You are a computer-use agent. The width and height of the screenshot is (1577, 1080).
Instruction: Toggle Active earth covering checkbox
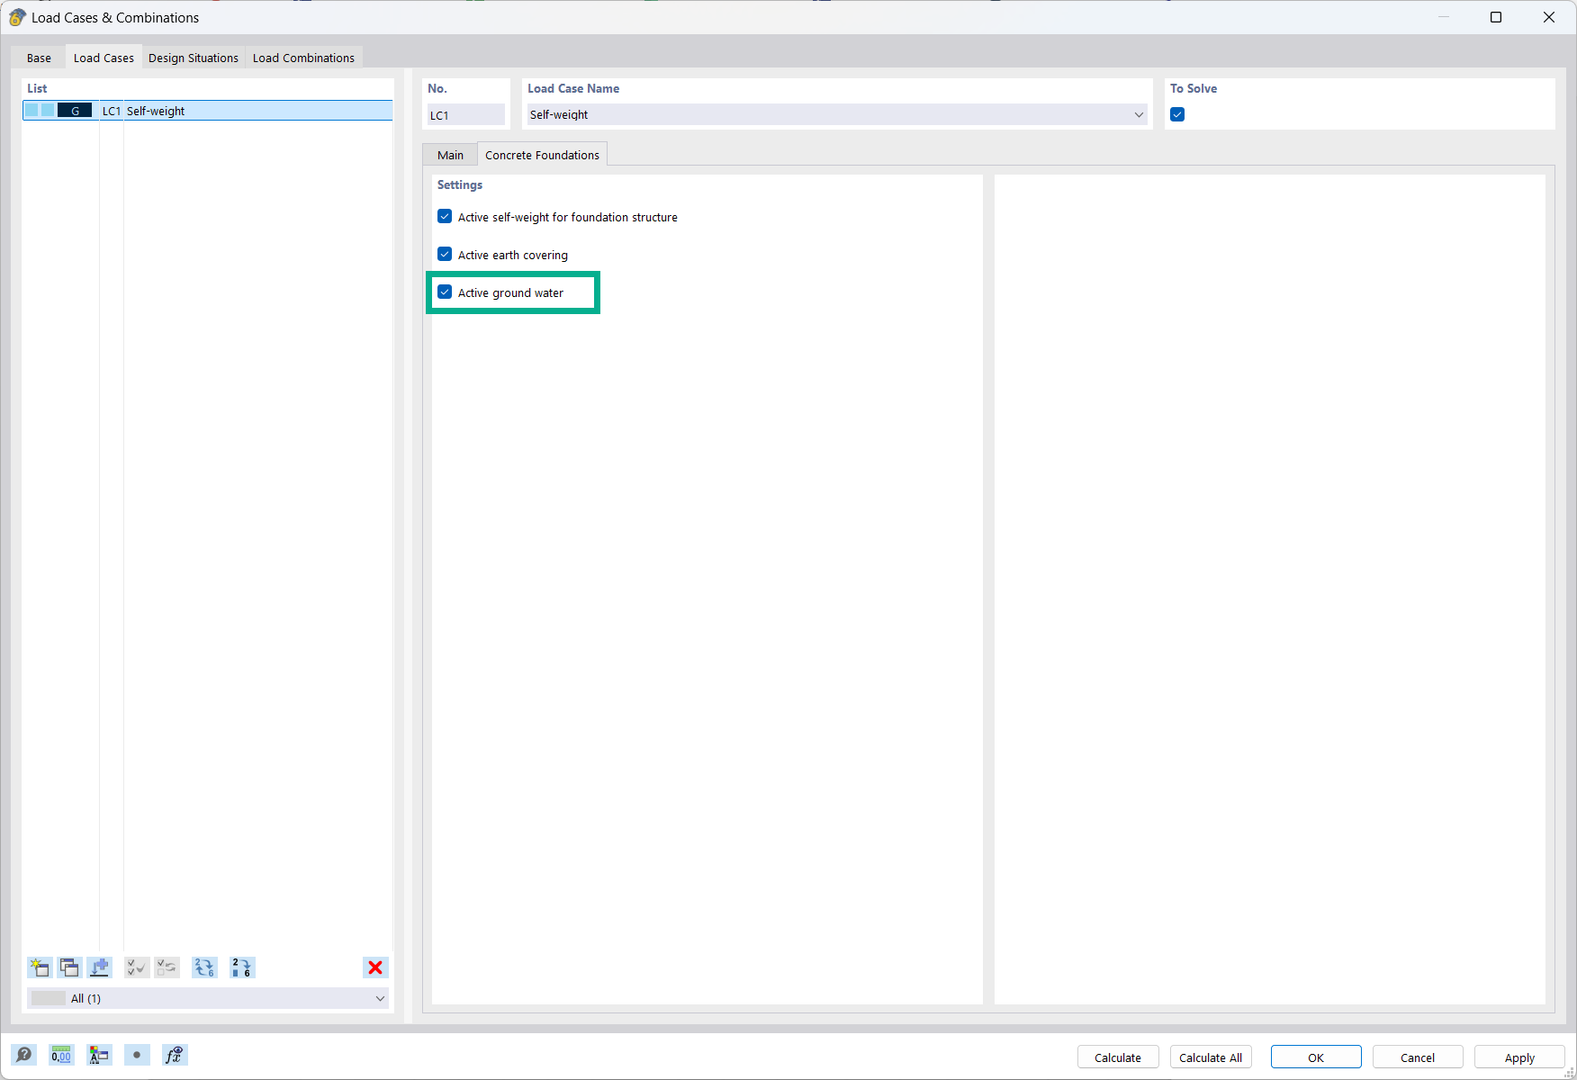(445, 255)
